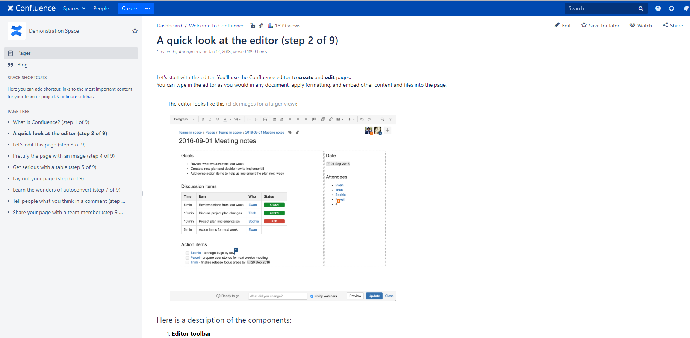Open attachments paperclip icon
690x338 pixels.
(261, 26)
